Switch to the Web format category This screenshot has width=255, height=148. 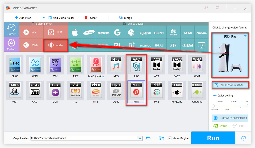click(x=31, y=45)
